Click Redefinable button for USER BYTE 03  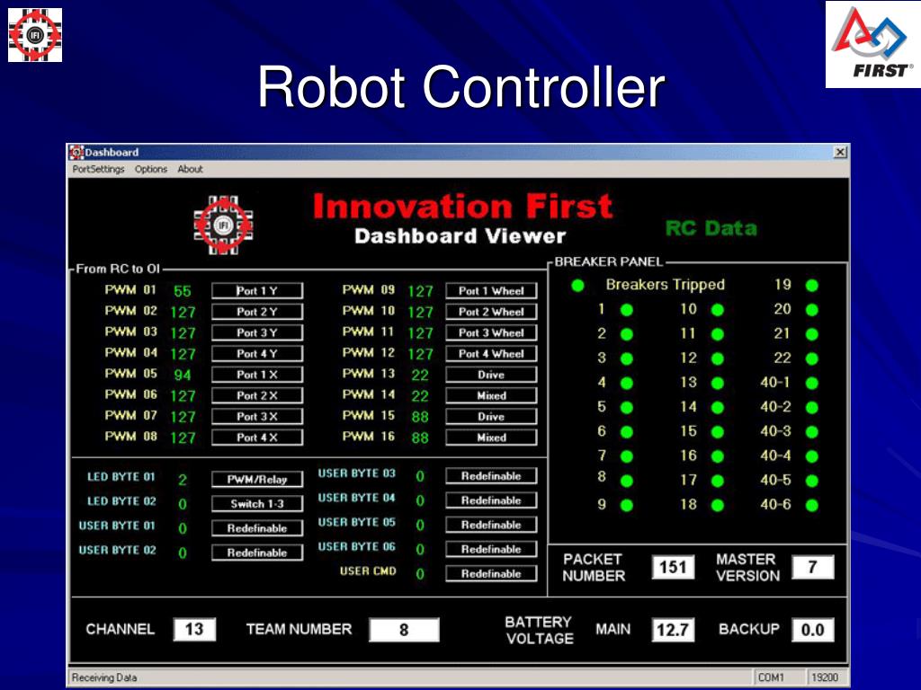(x=491, y=476)
